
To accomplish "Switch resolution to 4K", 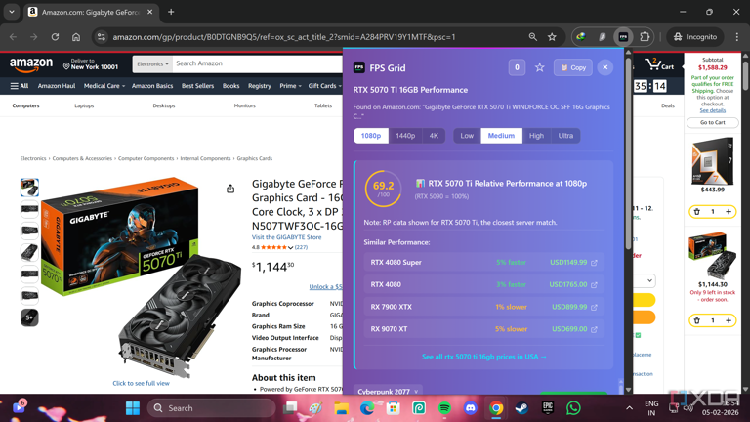I will (434, 136).
